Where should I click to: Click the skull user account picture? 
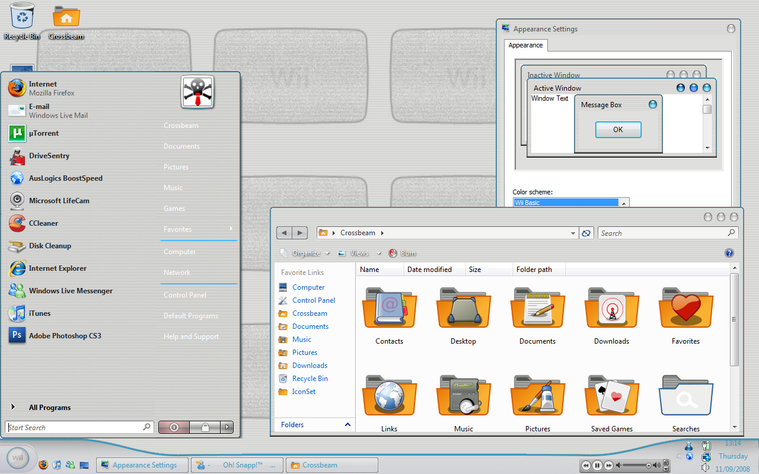tap(197, 92)
